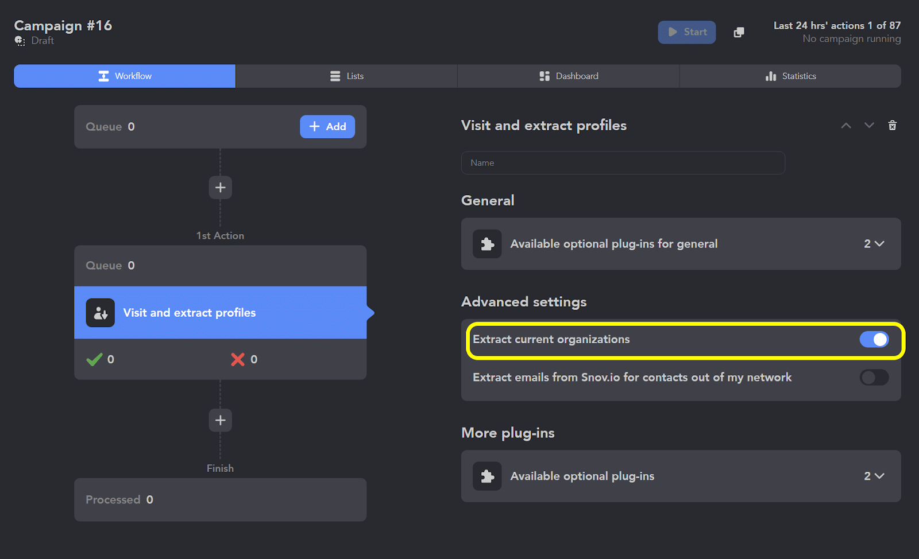This screenshot has width=919, height=559.
Task: Enable Extract emails from Snov.io toggle
Action: click(x=874, y=377)
